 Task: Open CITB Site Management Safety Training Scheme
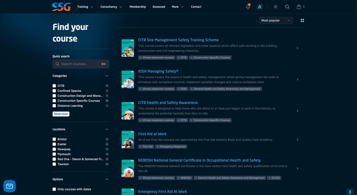178,40
